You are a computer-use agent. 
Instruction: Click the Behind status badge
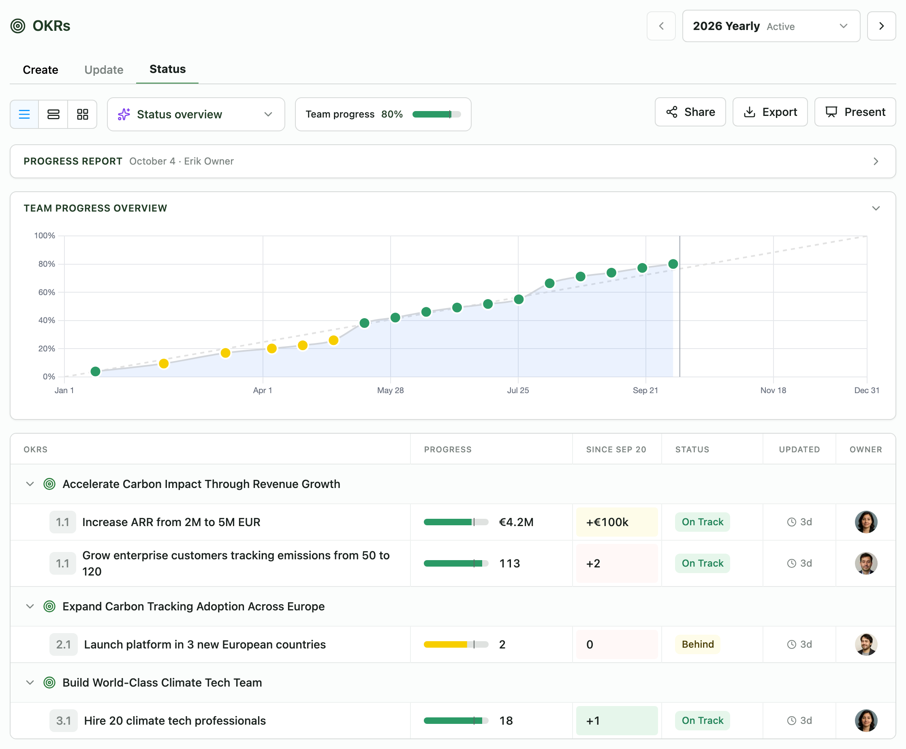tap(698, 644)
